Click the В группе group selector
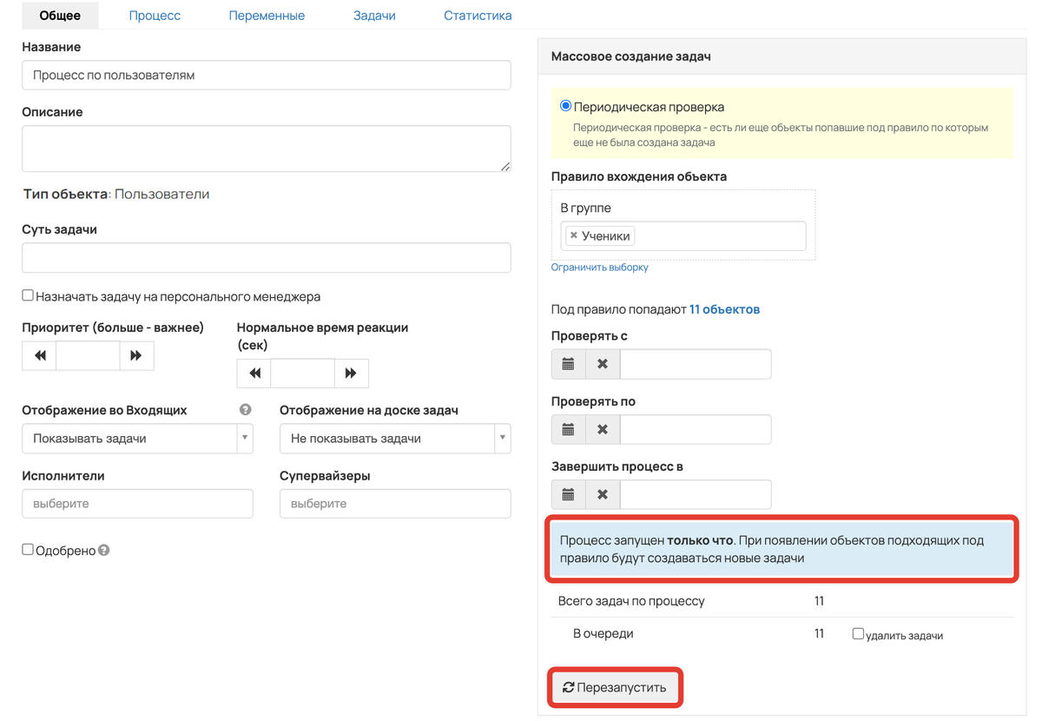Screen dimensions: 1042x721 click(683, 235)
